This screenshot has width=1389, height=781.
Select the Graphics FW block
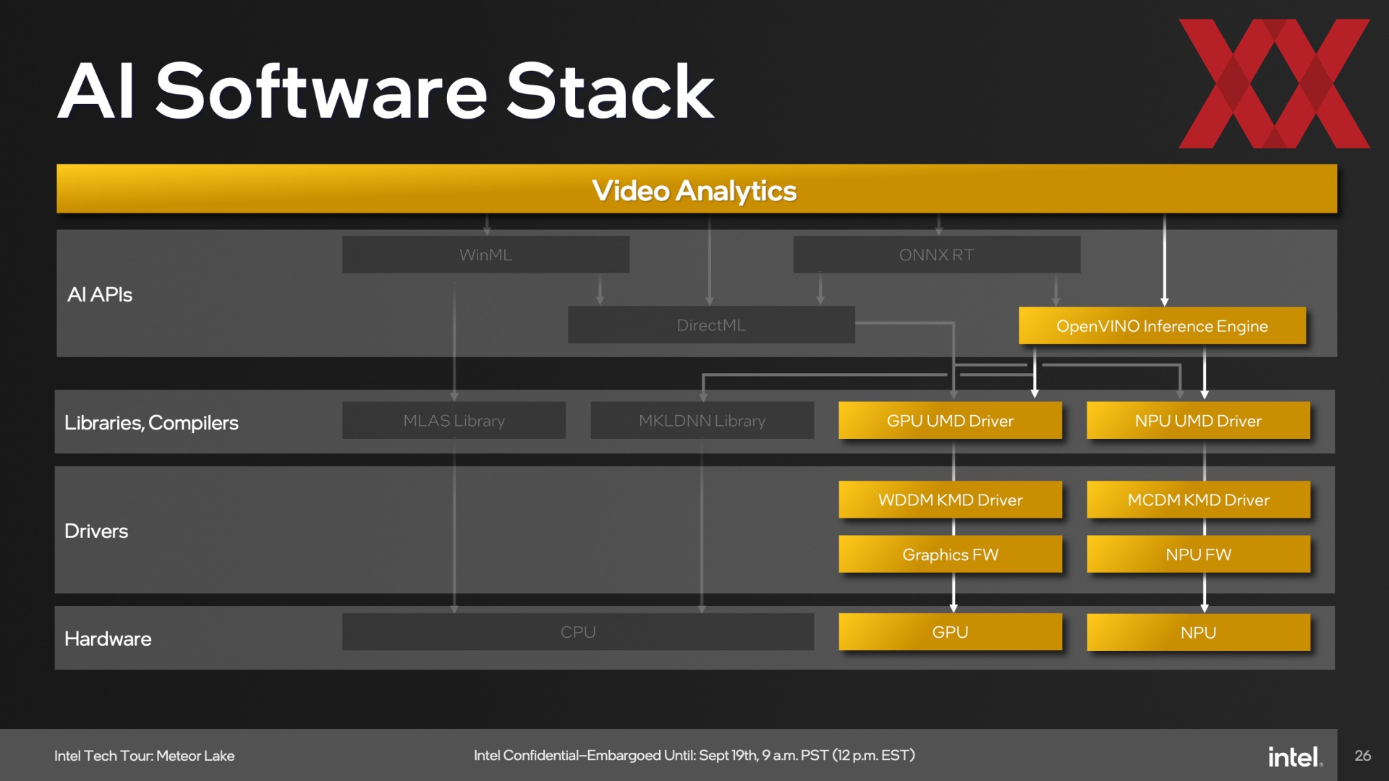pos(951,554)
